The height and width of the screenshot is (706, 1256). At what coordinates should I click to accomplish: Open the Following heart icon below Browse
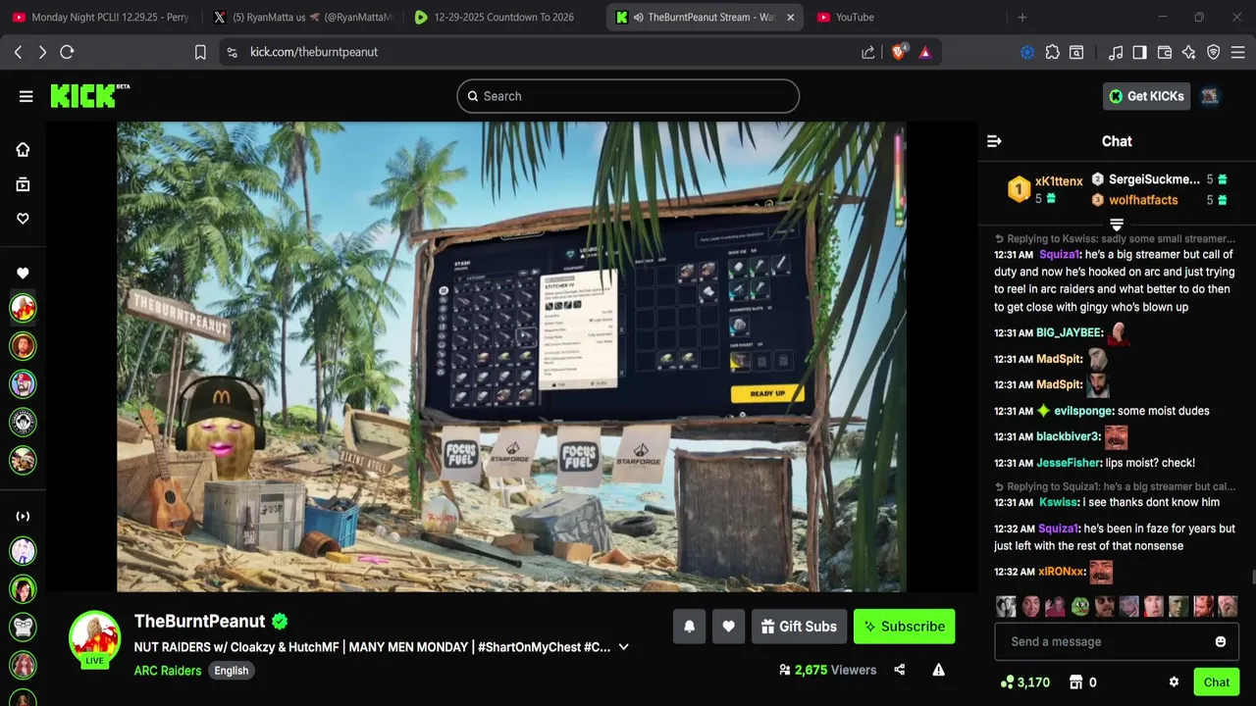click(x=23, y=219)
